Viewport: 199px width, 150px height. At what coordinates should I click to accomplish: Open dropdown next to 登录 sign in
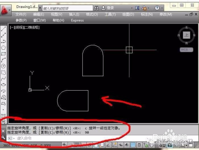click(132, 8)
